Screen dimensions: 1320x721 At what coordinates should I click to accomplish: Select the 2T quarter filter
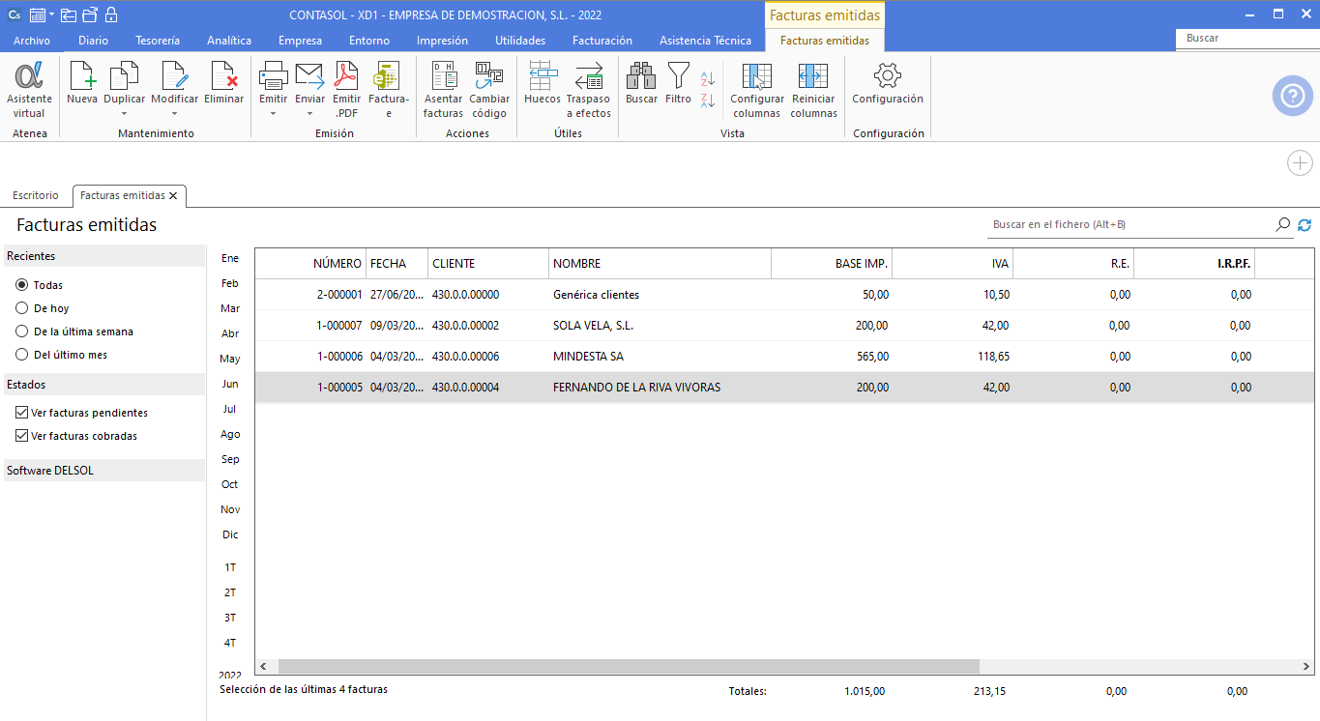230,592
